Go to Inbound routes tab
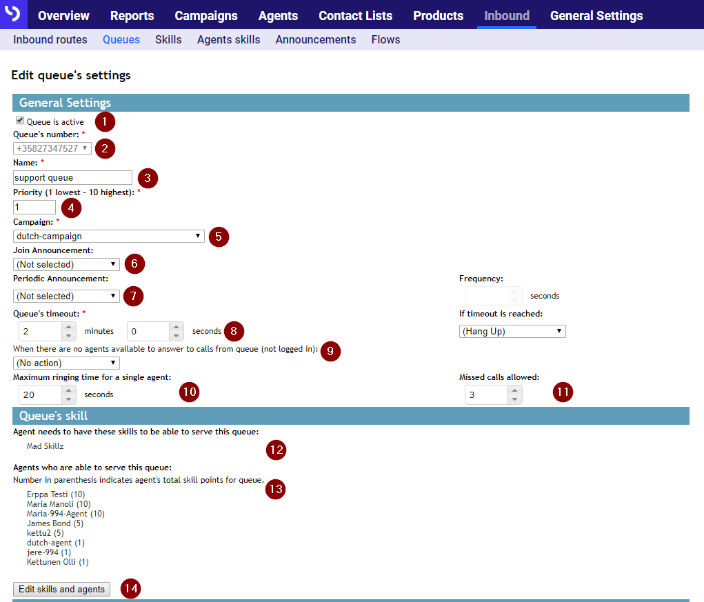Image resolution: width=704 pixels, height=602 pixels. tap(50, 39)
